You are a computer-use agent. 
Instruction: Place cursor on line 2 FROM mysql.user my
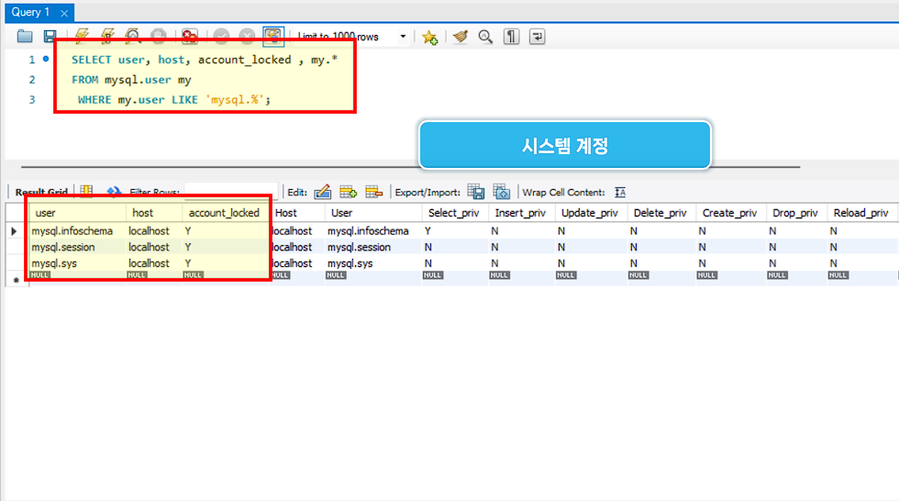(131, 80)
